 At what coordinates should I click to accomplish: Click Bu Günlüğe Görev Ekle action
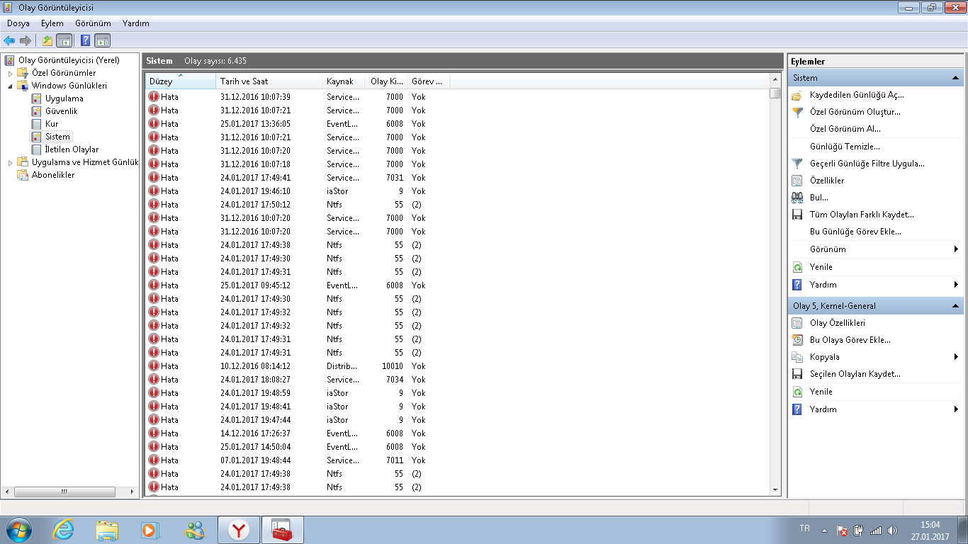(855, 232)
